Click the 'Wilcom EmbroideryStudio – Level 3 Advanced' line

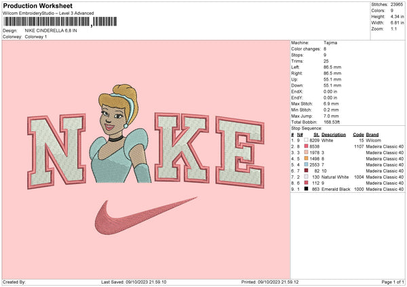(x=48, y=14)
